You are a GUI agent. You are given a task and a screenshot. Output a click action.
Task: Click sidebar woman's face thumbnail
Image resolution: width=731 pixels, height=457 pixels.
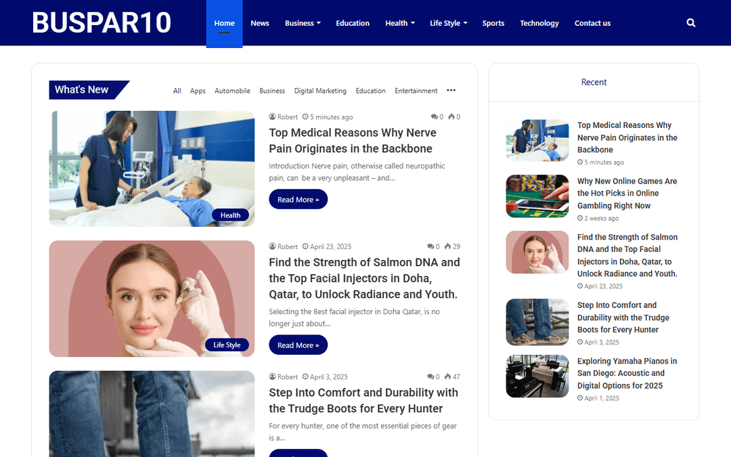[537, 252]
